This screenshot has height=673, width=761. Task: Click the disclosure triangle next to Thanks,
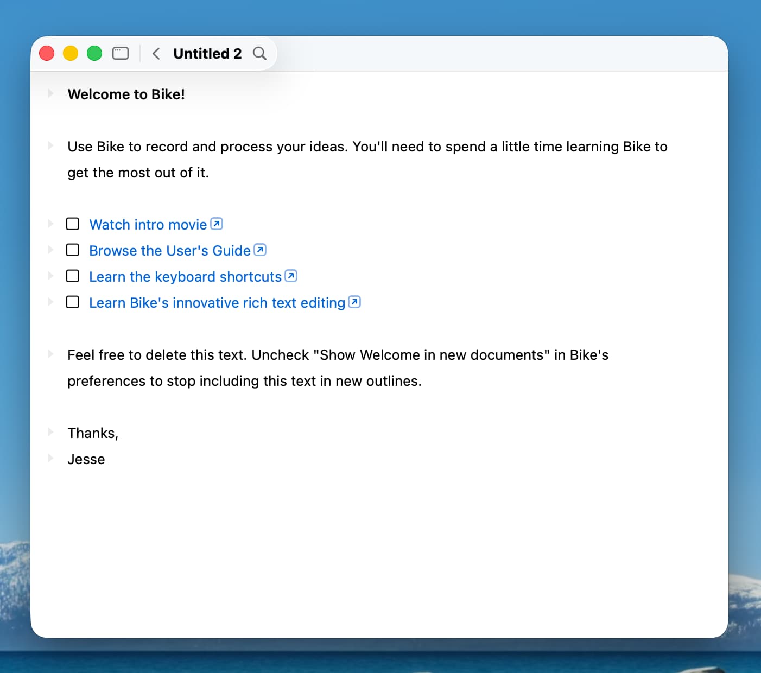(x=50, y=432)
